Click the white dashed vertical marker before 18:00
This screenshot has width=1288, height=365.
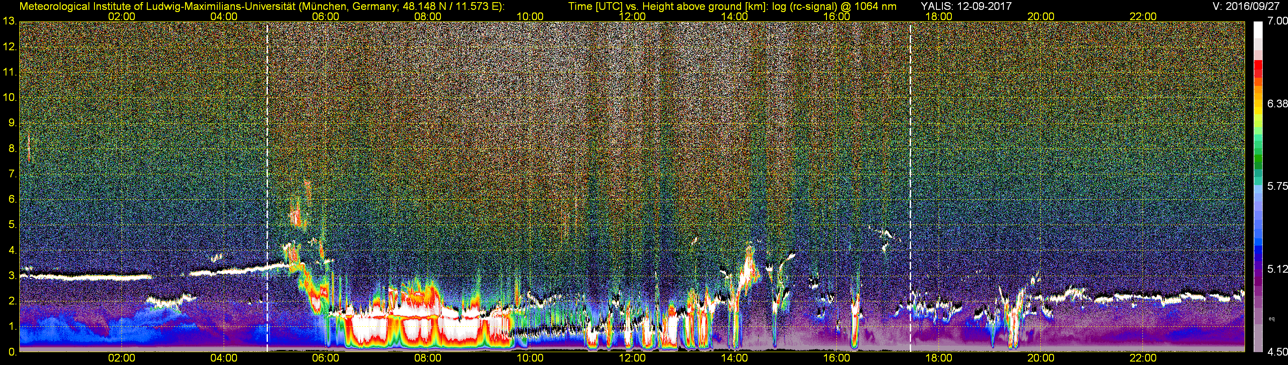tap(910, 187)
